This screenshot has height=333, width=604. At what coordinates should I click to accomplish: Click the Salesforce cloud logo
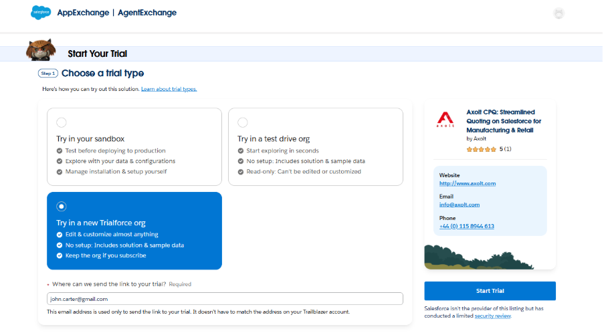pyautogui.click(x=41, y=13)
